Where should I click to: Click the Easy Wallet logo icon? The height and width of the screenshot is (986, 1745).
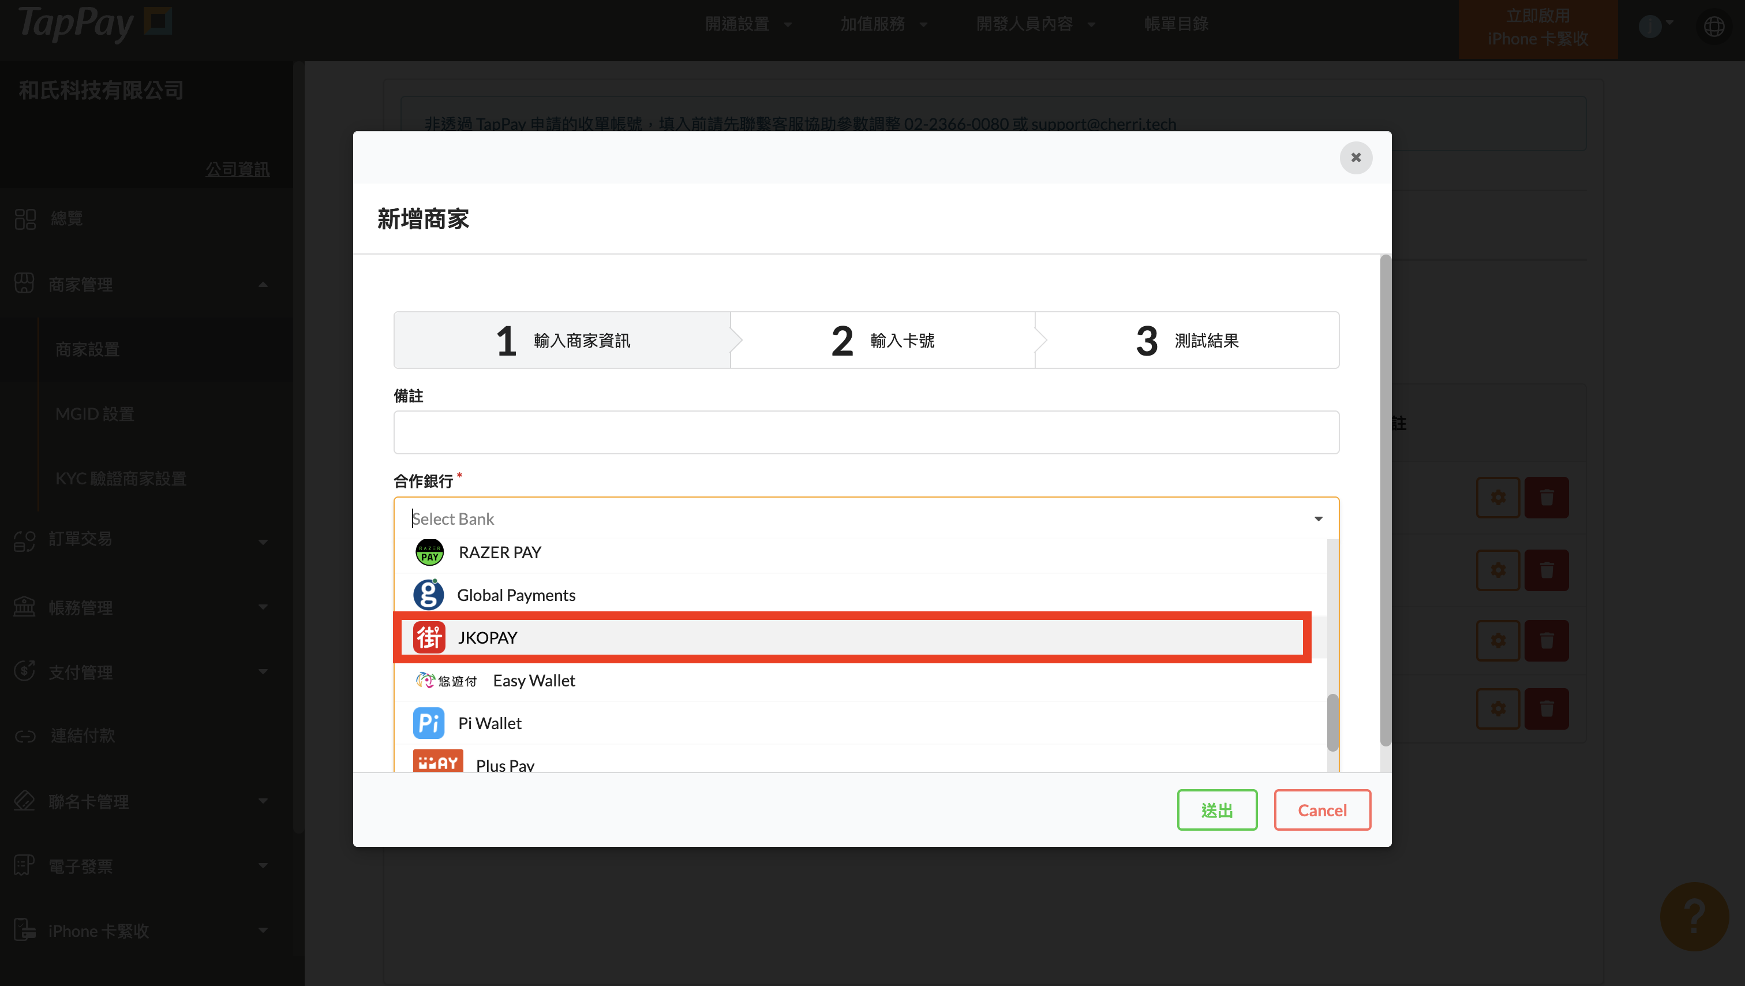445,681
